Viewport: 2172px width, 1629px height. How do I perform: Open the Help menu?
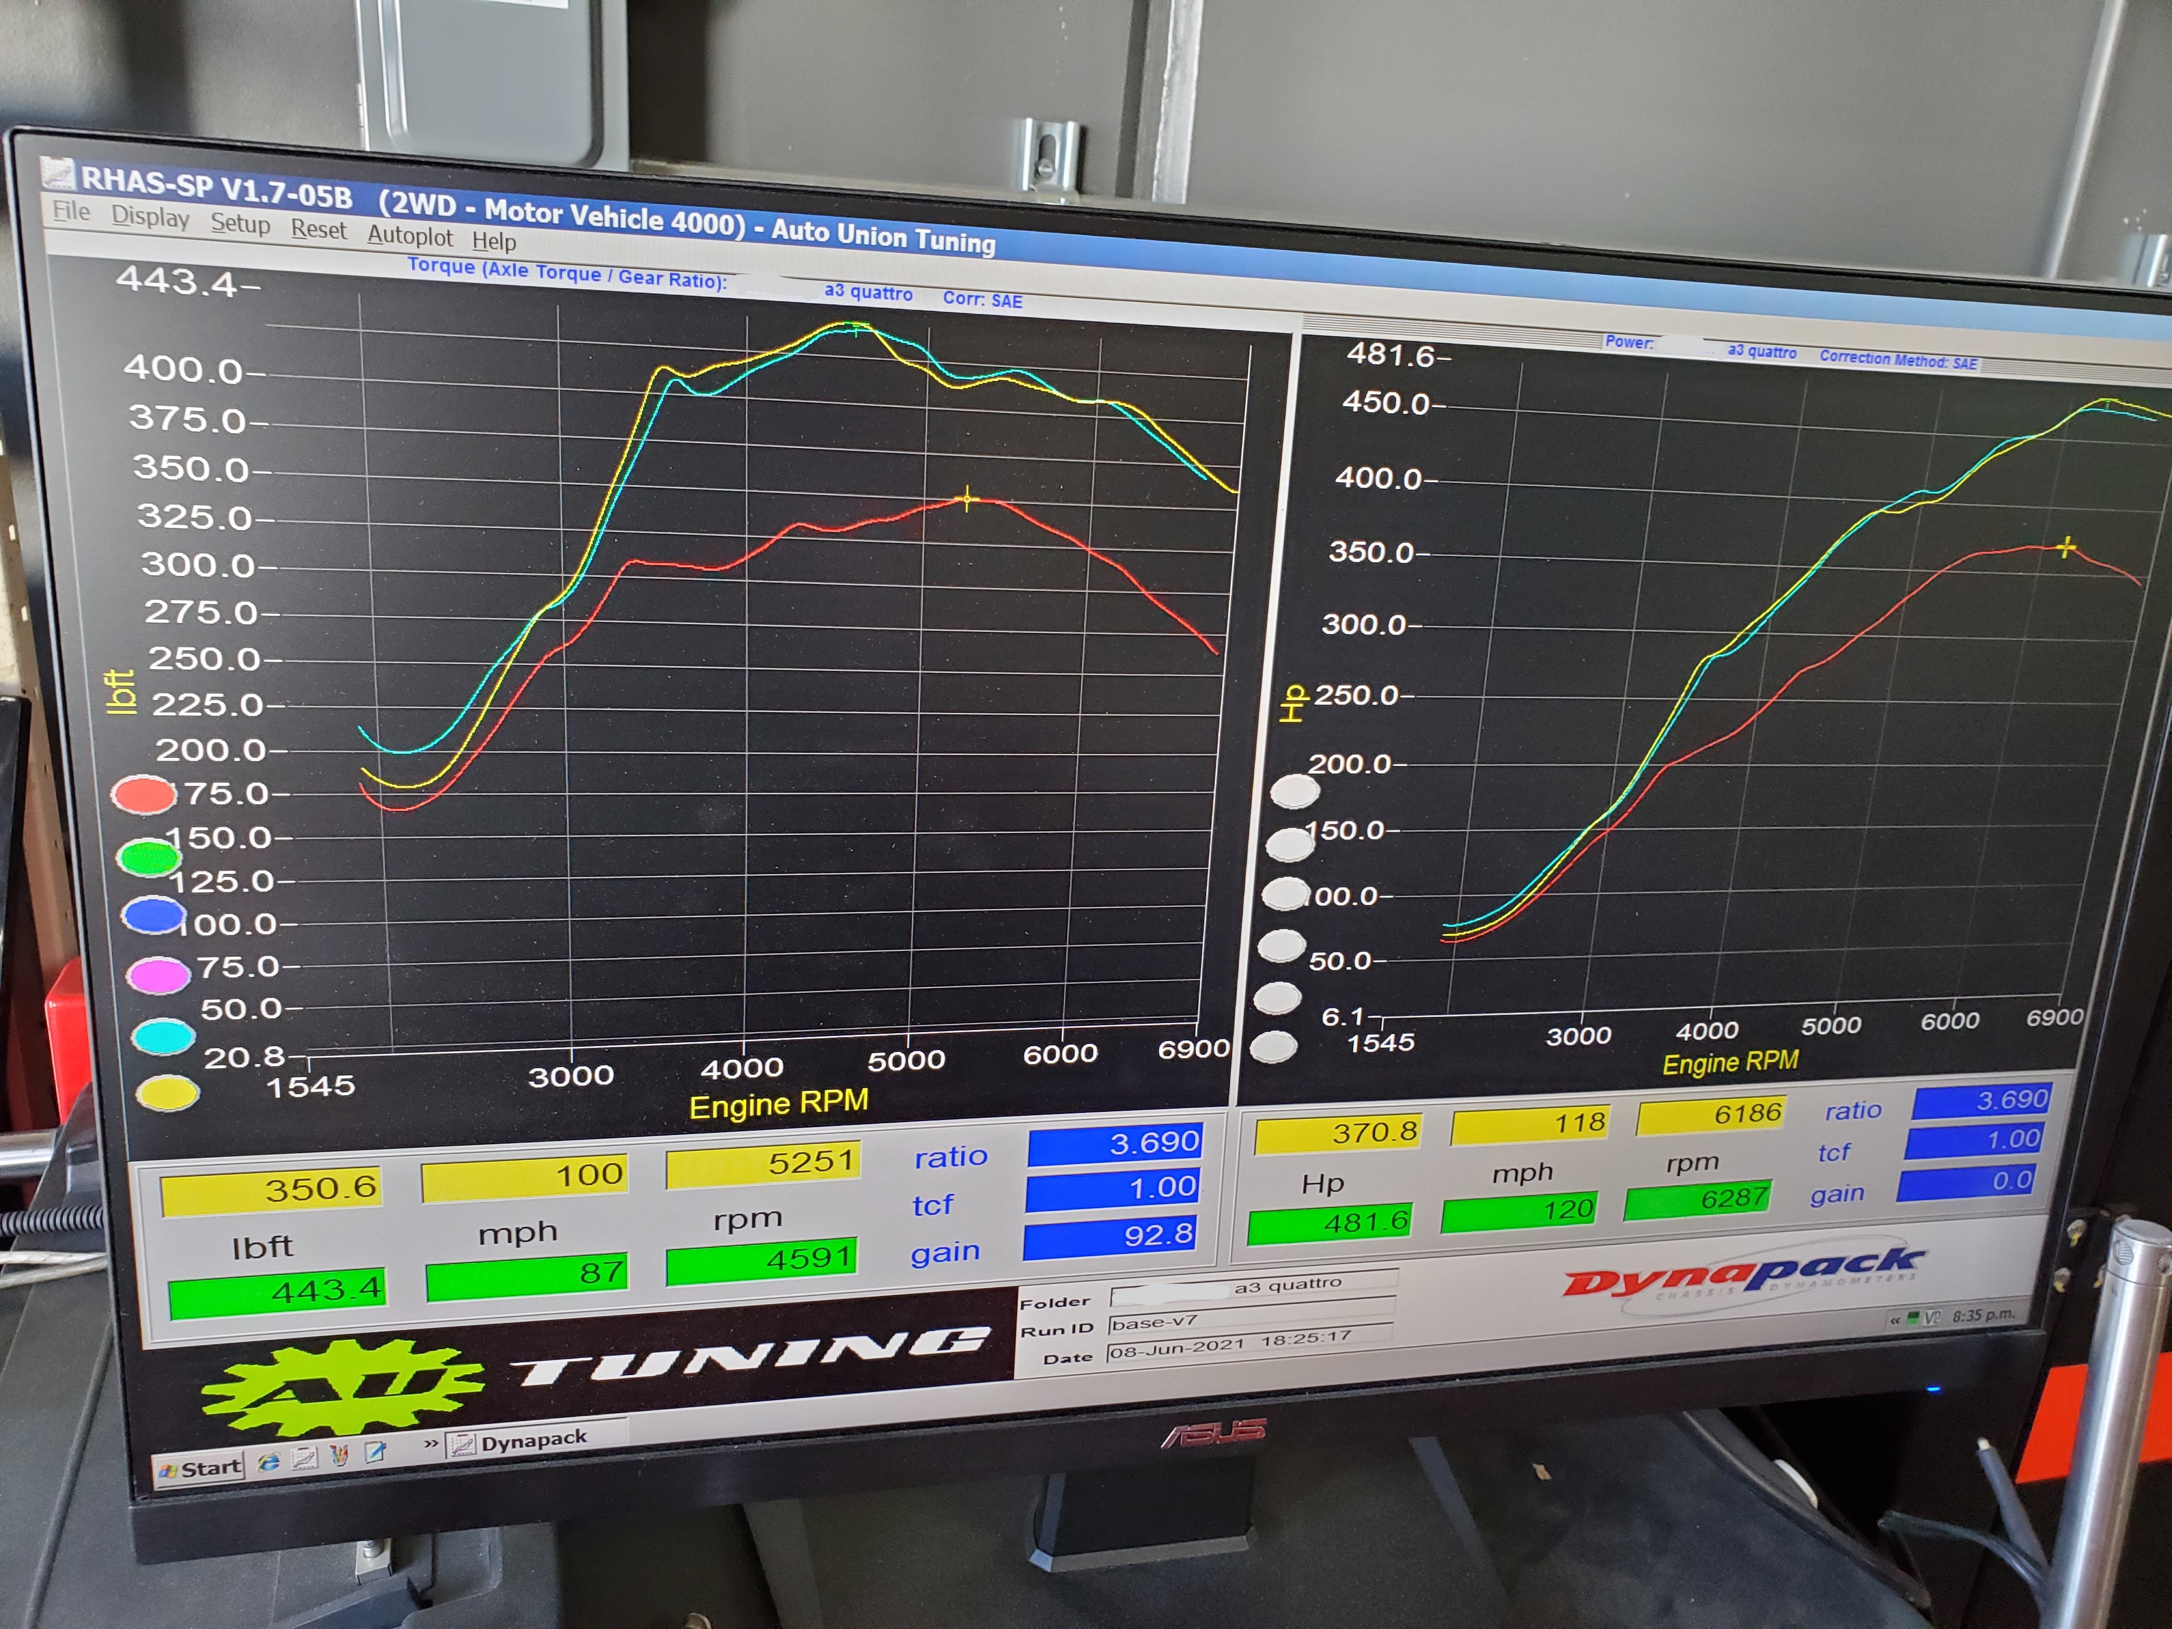pyautogui.click(x=493, y=241)
